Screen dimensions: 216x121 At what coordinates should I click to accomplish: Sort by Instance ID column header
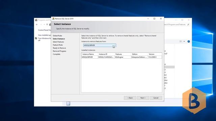(106, 54)
